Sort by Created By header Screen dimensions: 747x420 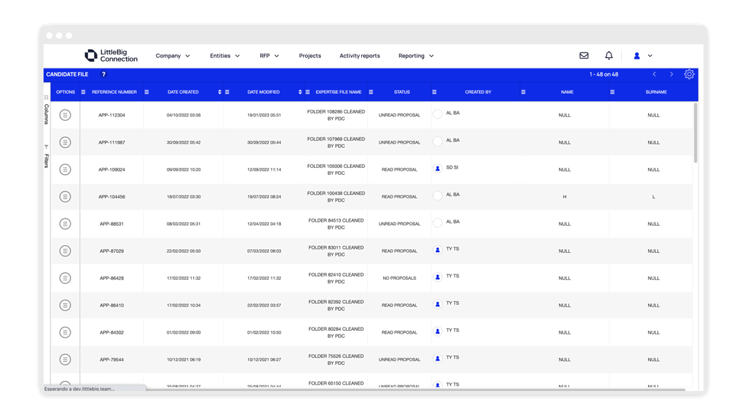click(478, 92)
